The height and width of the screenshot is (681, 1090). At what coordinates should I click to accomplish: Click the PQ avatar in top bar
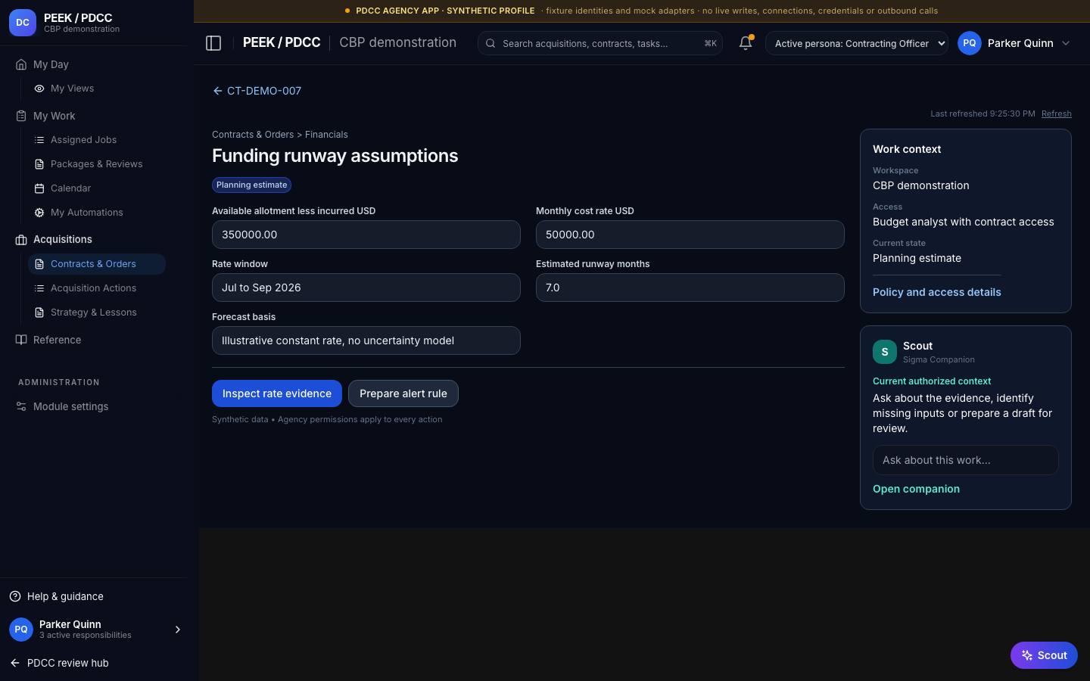click(x=970, y=43)
